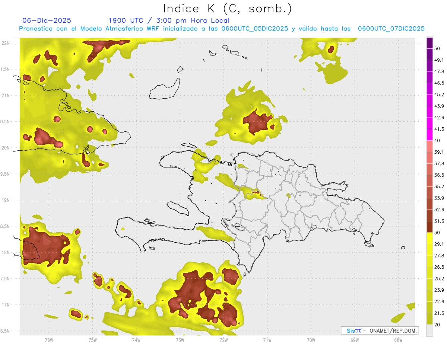447x345 pixels.
Task: Click the dark brown band between 30 and 31.3
Action: coord(430,227)
